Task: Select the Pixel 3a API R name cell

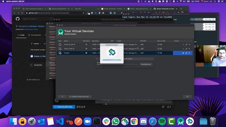Action: (70, 44)
